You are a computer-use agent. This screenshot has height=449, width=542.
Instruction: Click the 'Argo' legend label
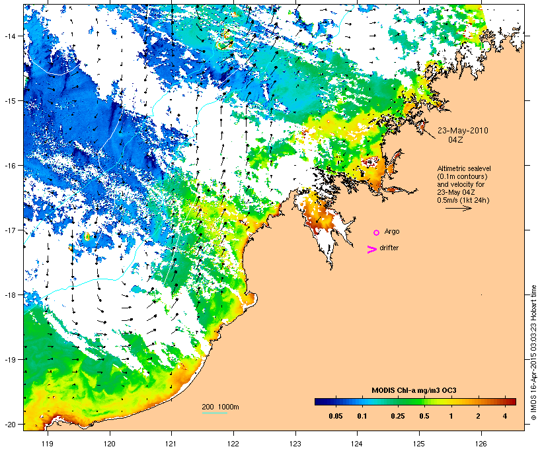(392, 231)
